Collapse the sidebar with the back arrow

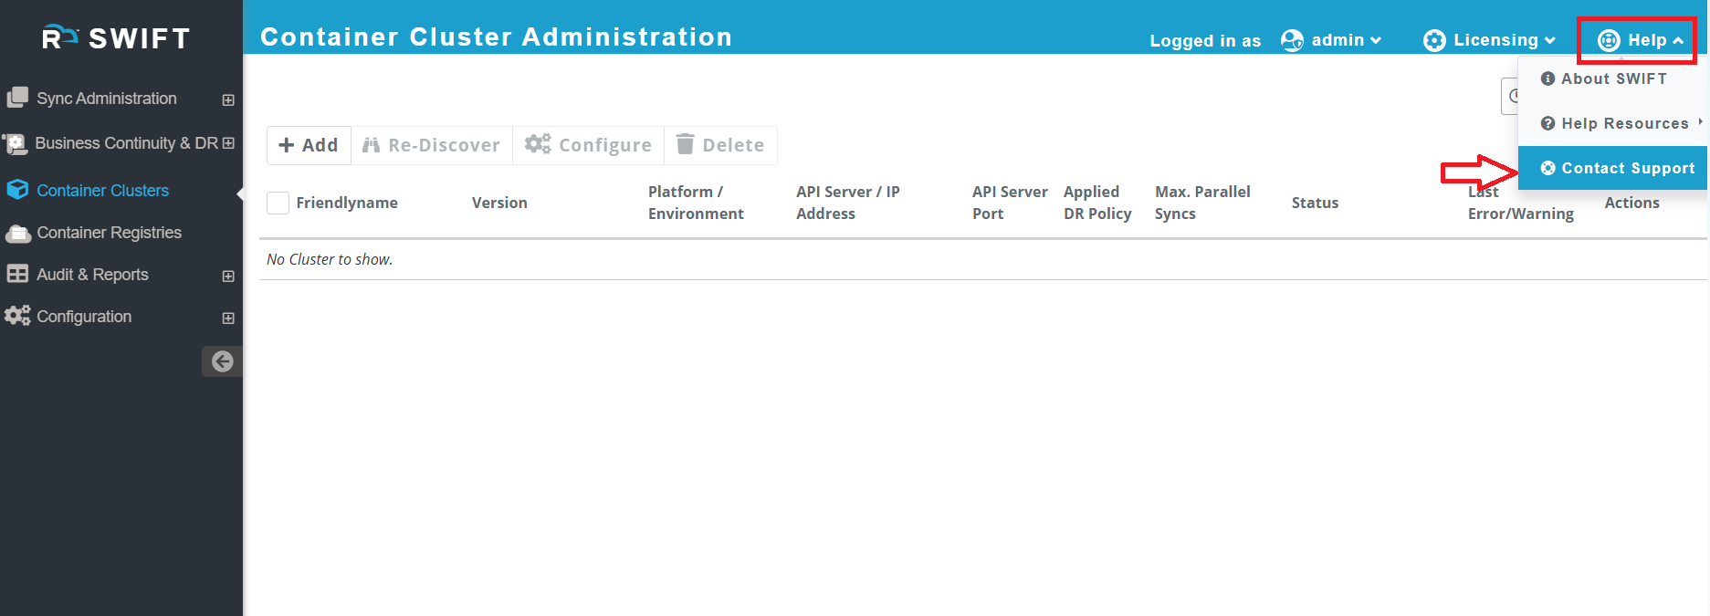pyautogui.click(x=222, y=361)
